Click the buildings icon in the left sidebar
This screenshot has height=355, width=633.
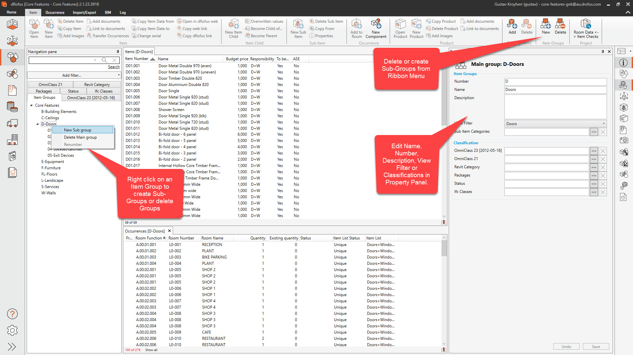coord(12,140)
